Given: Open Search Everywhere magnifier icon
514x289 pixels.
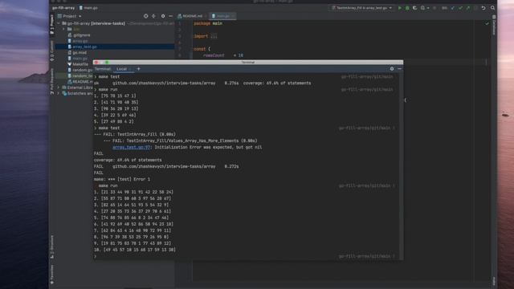Looking at the screenshot, I should (492, 8).
